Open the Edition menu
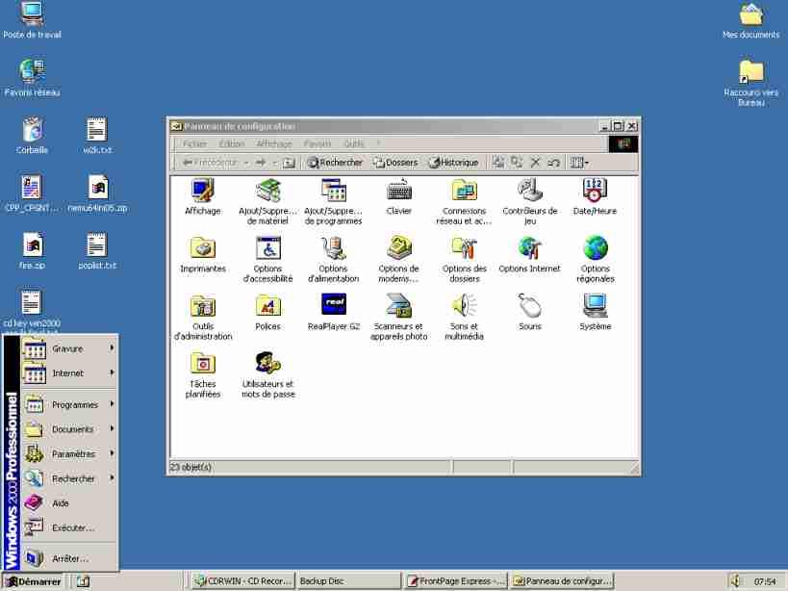 pyautogui.click(x=232, y=143)
